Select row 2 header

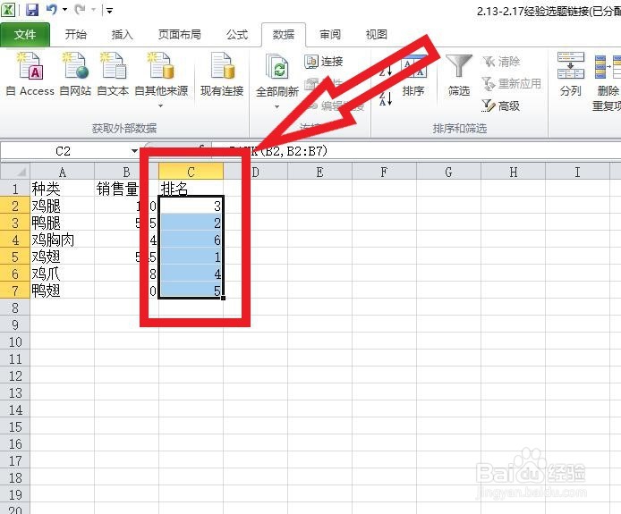click(15, 206)
